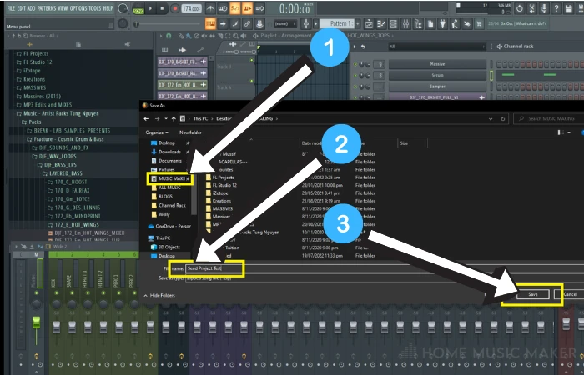This screenshot has width=584, height=375.
Task: Toggle typing keyboard to piano icon
Action: click(210, 24)
